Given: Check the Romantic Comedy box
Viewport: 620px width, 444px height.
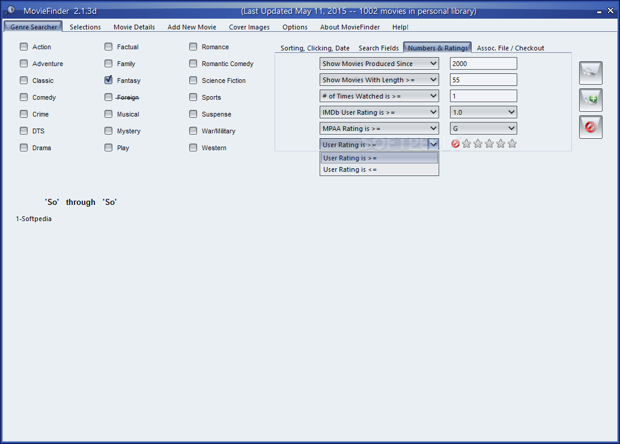Looking at the screenshot, I should click(193, 63).
